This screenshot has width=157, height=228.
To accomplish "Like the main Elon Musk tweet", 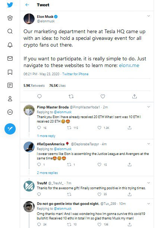I will (103, 96).
